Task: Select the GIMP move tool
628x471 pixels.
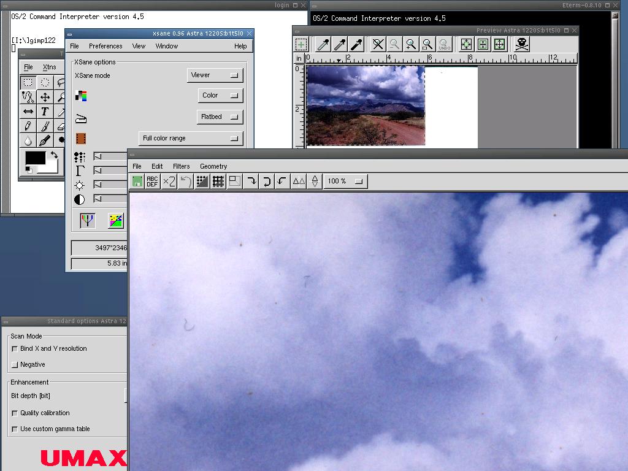Action: tap(45, 97)
